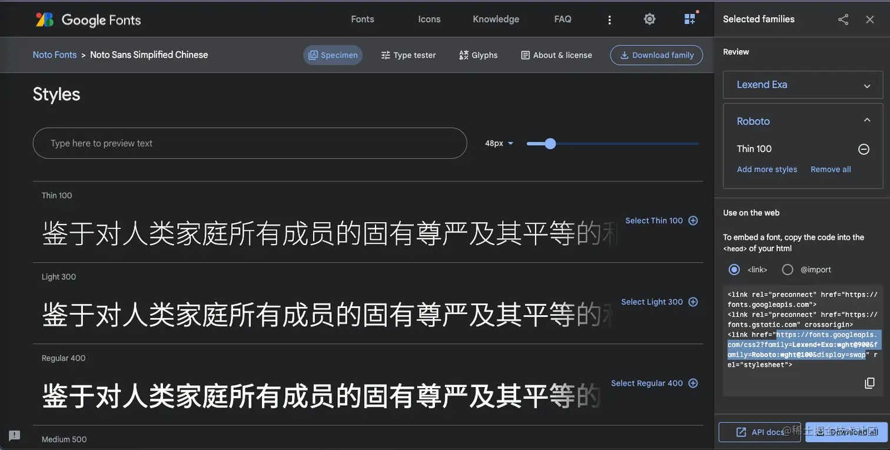The width and height of the screenshot is (890, 450).
Task: Expand the Lexend Exa family section
Action: 803,85
